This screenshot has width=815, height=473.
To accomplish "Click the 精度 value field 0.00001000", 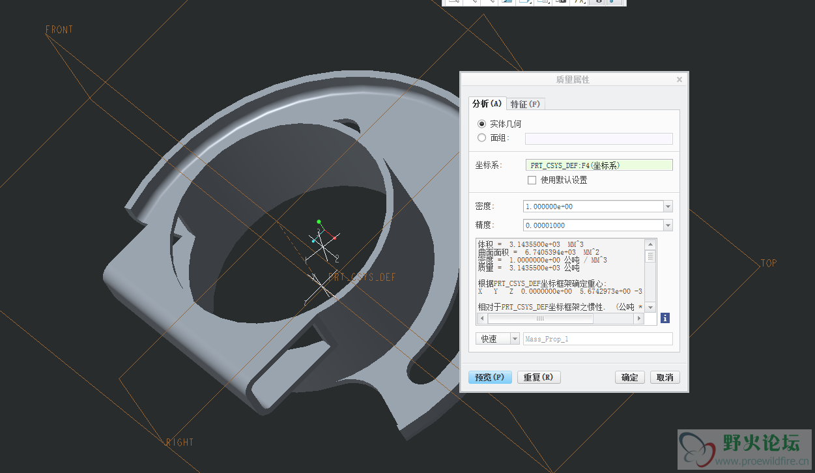I will [593, 225].
